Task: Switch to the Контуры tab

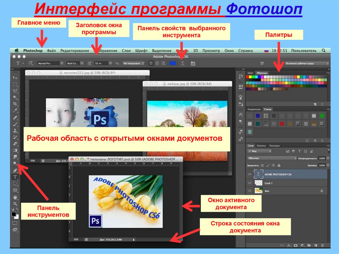Action: tap(274, 146)
